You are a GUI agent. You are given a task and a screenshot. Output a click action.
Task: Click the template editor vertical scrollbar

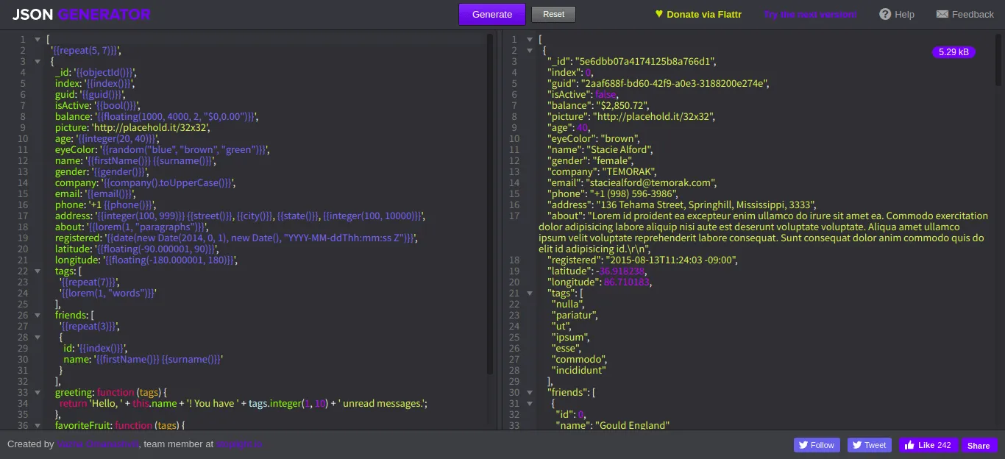[x=490, y=204]
